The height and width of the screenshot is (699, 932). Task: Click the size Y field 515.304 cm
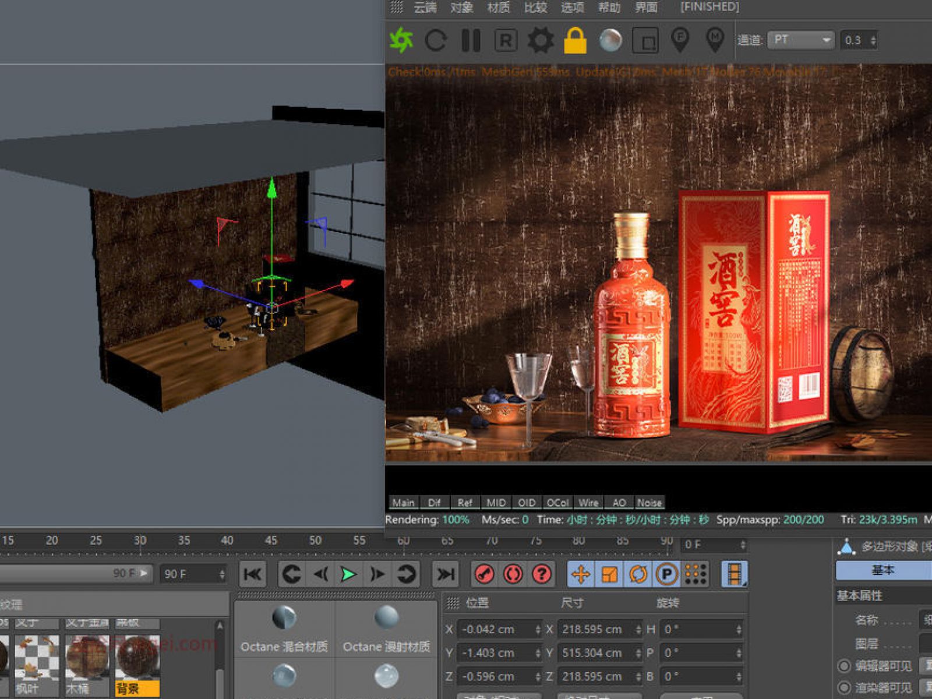[x=599, y=653]
